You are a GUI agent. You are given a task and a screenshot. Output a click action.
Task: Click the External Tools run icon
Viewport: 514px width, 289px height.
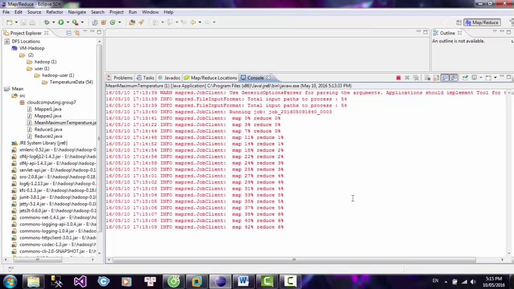pos(75,22)
